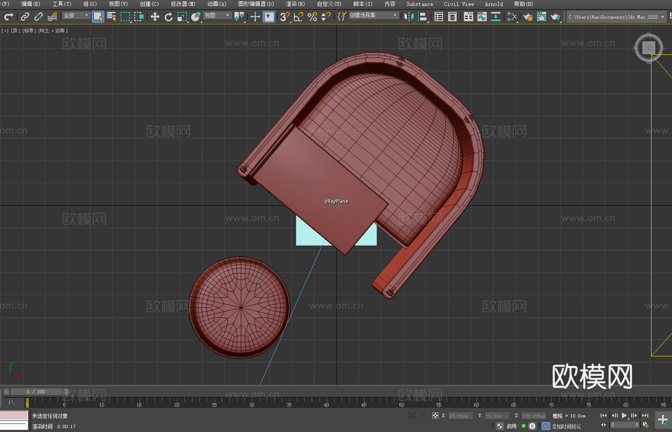Toggle Spinner Snap button
The width and height of the screenshot is (672, 432).
[x=326, y=17]
